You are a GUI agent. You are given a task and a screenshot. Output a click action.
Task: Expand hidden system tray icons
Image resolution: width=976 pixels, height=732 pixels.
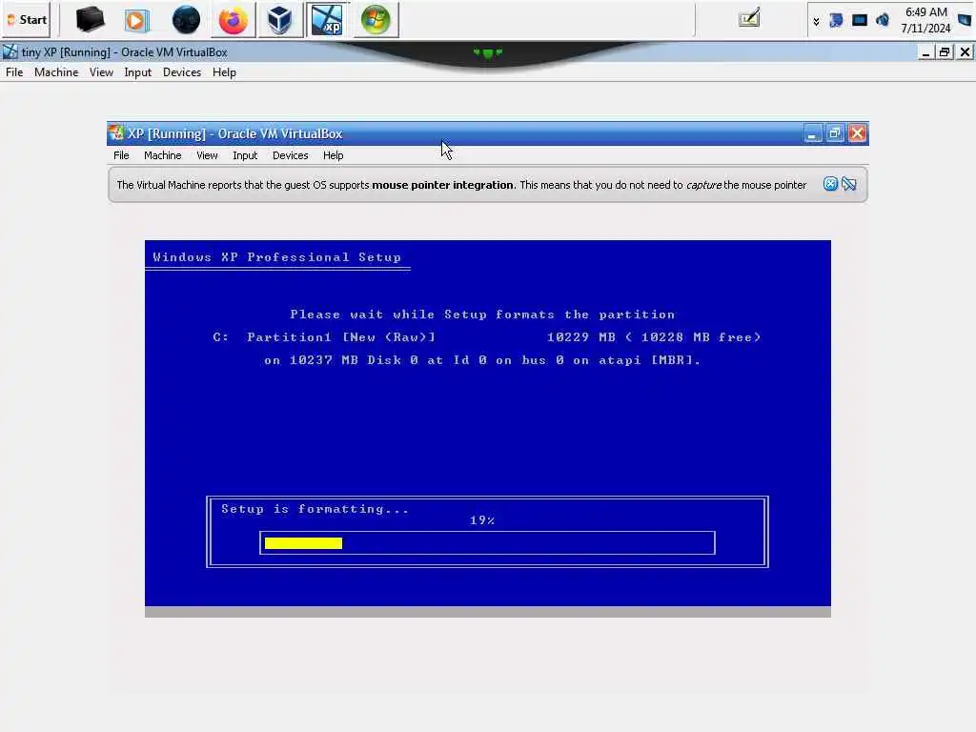816,22
